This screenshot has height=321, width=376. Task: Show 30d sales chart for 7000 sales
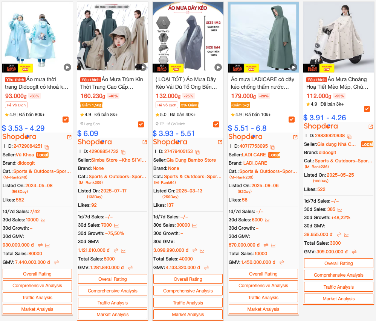(116, 225)
